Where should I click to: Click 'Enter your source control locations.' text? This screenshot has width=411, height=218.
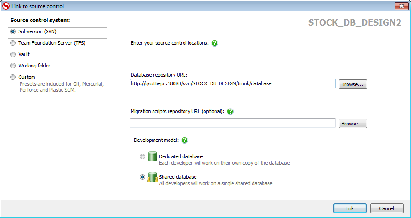[x=169, y=43]
